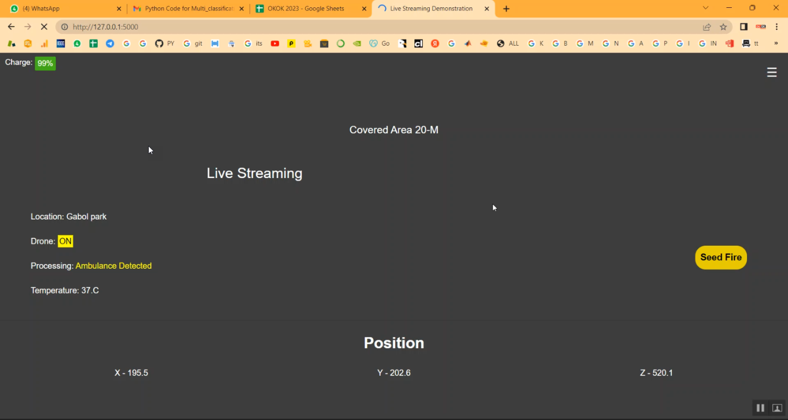Show more bookmarks with the double chevron
Viewport: 788px width, 420px height.
pos(776,44)
